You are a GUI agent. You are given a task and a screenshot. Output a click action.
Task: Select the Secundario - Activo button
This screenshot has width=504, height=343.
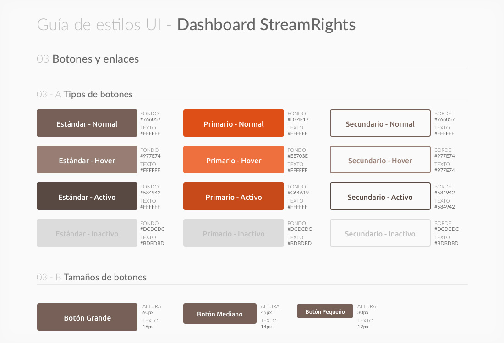click(x=380, y=197)
